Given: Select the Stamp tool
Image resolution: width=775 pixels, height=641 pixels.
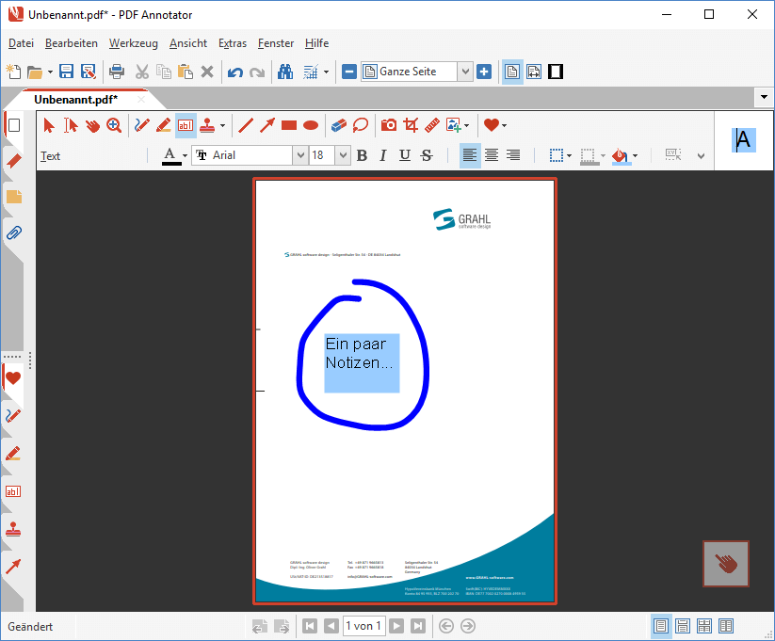Looking at the screenshot, I should [207, 125].
